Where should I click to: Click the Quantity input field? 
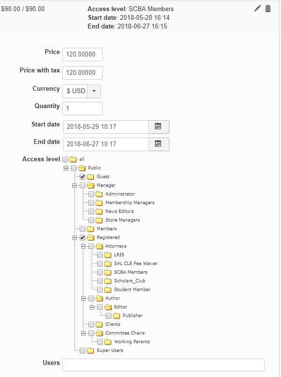(83, 109)
